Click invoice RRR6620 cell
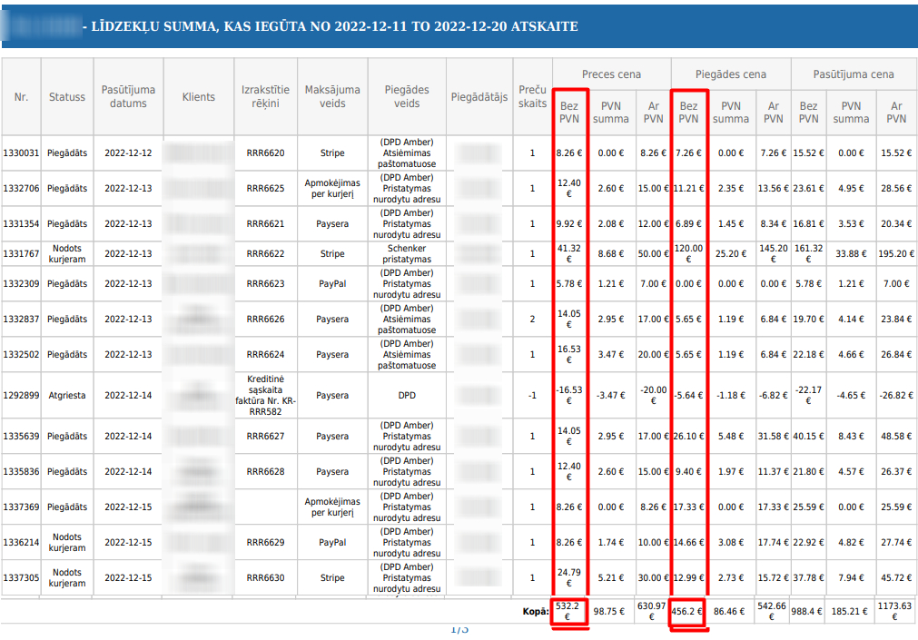Image resolution: width=918 pixels, height=640 pixels. coord(265,153)
